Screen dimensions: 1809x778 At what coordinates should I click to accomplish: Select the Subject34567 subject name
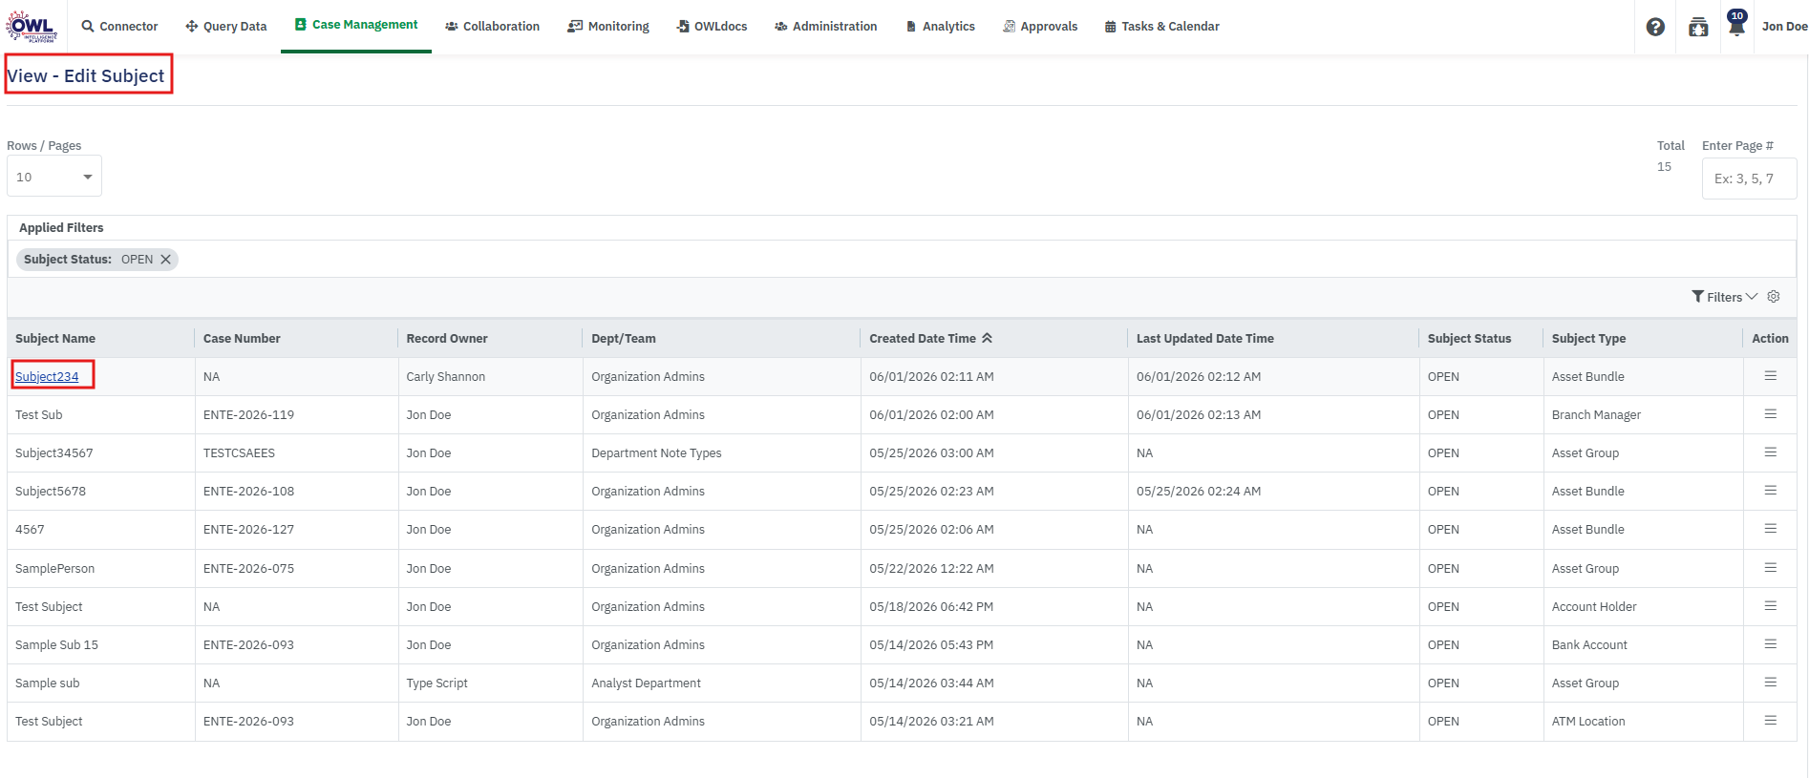point(54,453)
